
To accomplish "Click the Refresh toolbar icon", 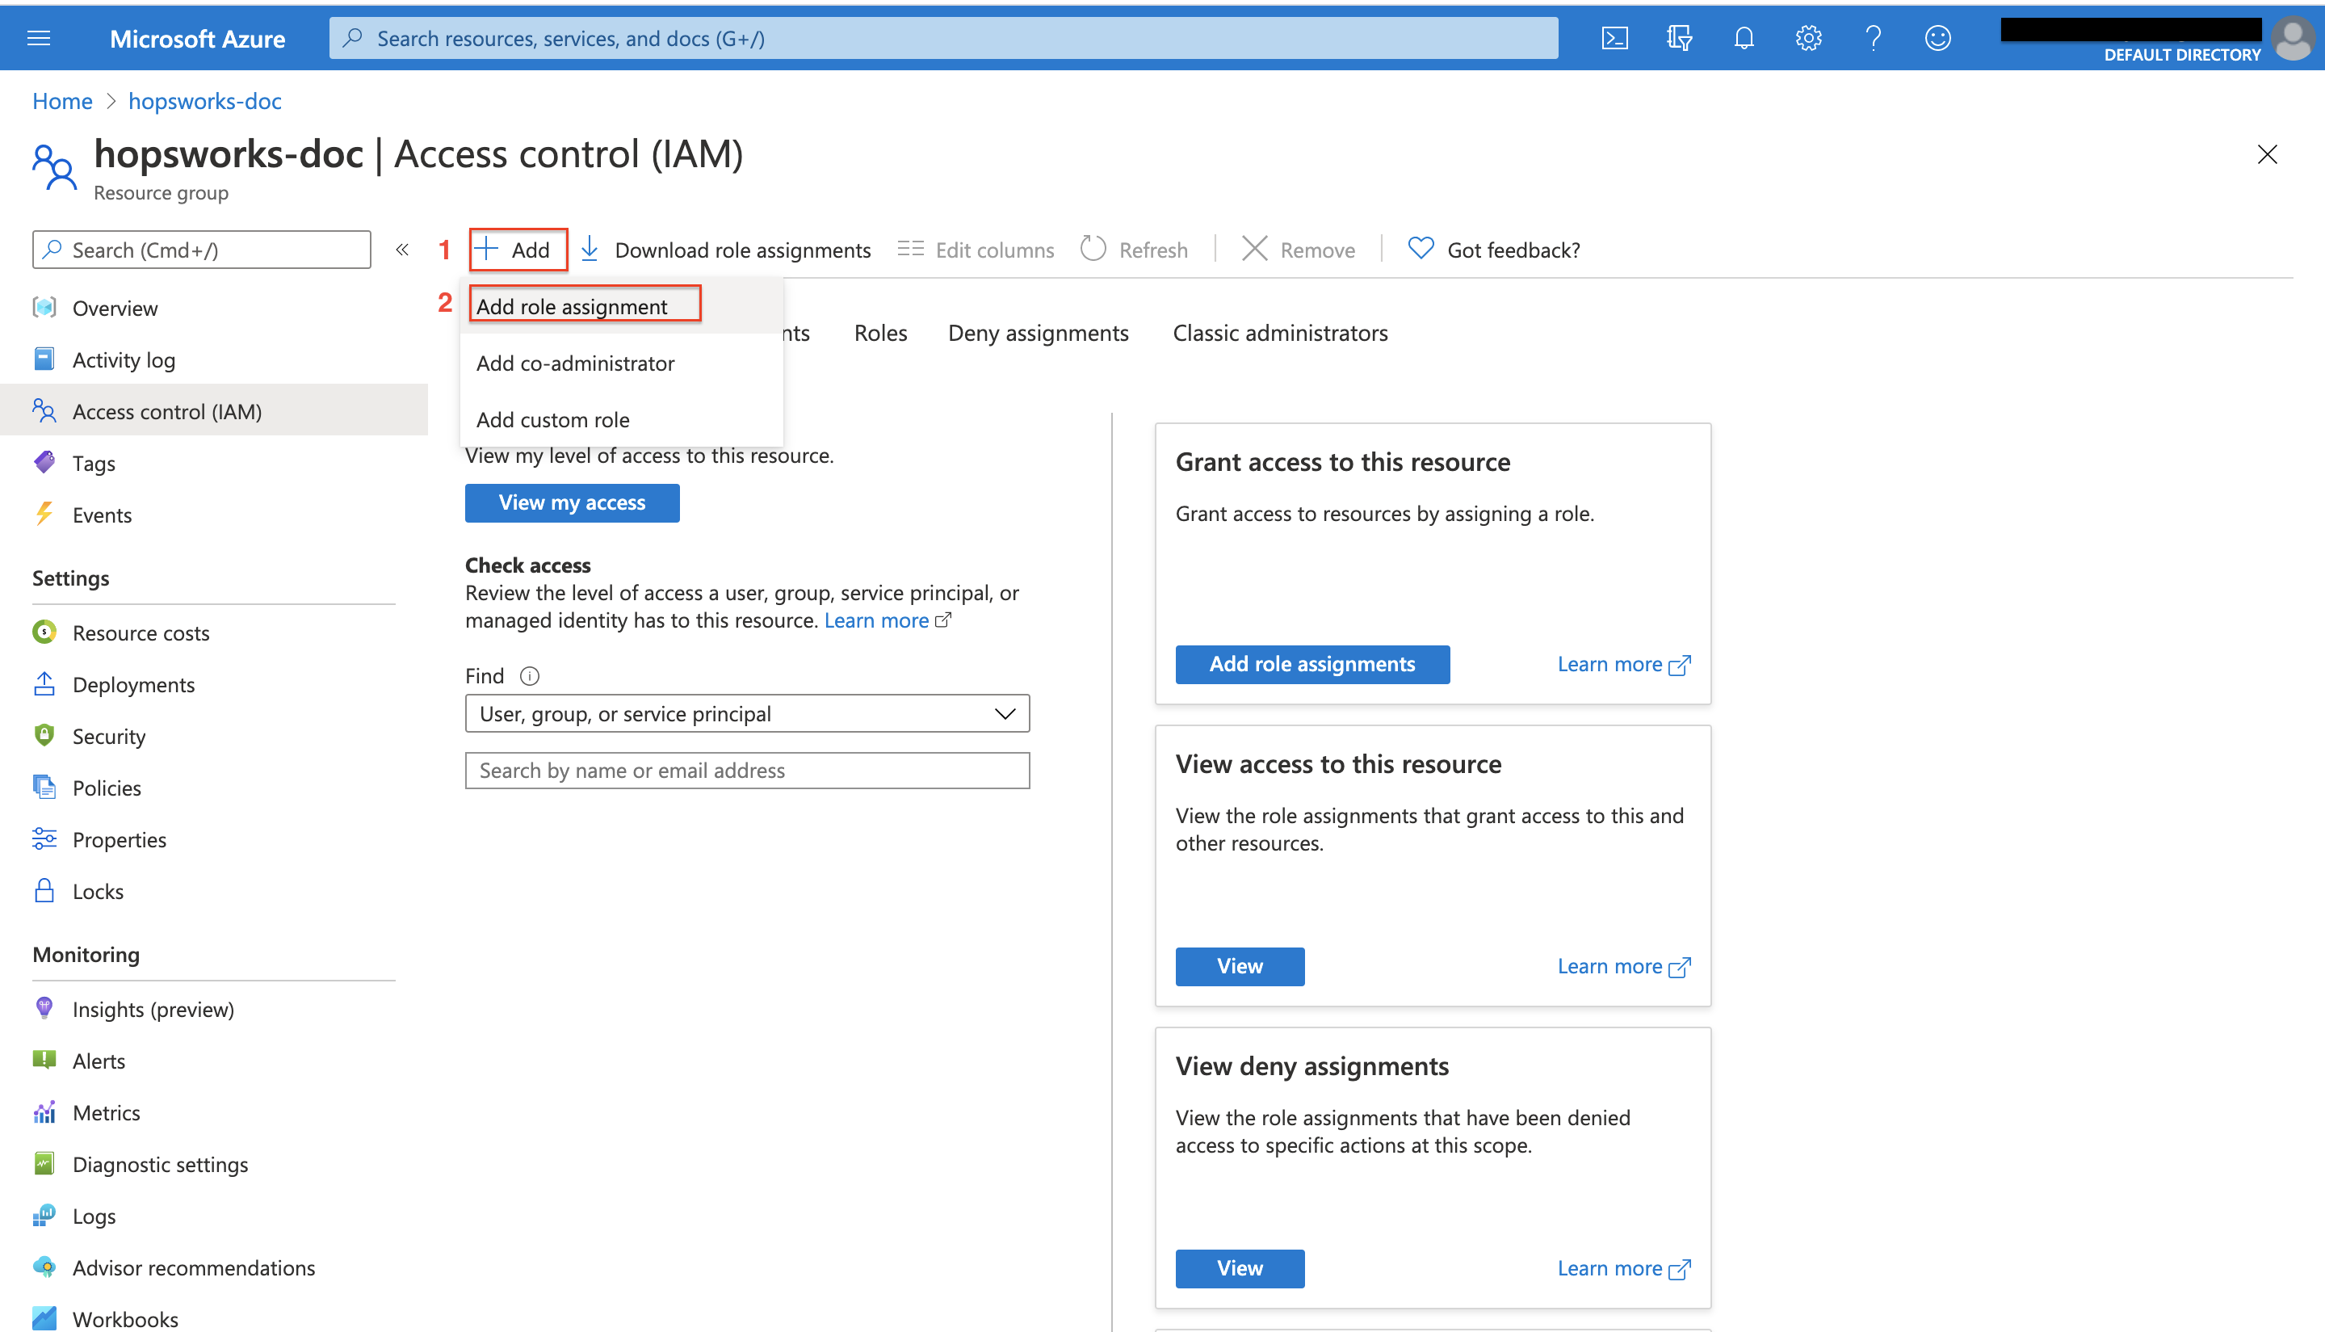I will pyautogui.click(x=1092, y=249).
